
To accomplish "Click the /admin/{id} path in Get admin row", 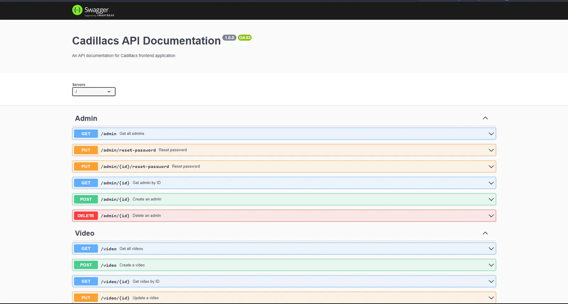I will 115,183.
